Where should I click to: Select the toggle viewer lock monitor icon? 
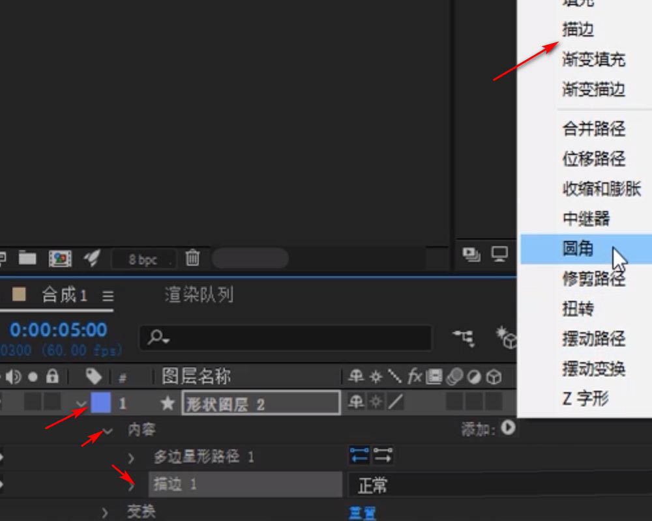click(x=500, y=255)
